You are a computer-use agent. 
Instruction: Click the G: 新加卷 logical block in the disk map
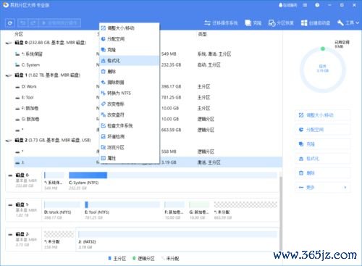coord(199,205)
